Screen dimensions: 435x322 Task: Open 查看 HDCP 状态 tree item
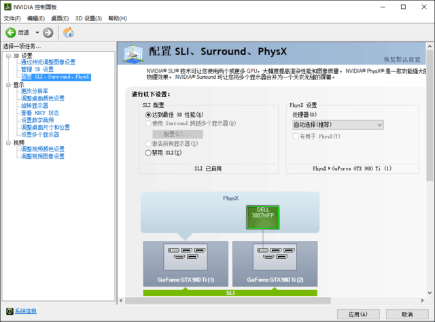click(40, 113)
